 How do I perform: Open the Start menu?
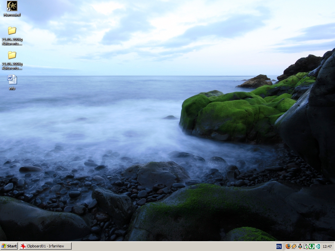pyautogui.click(x=9, y=246)
